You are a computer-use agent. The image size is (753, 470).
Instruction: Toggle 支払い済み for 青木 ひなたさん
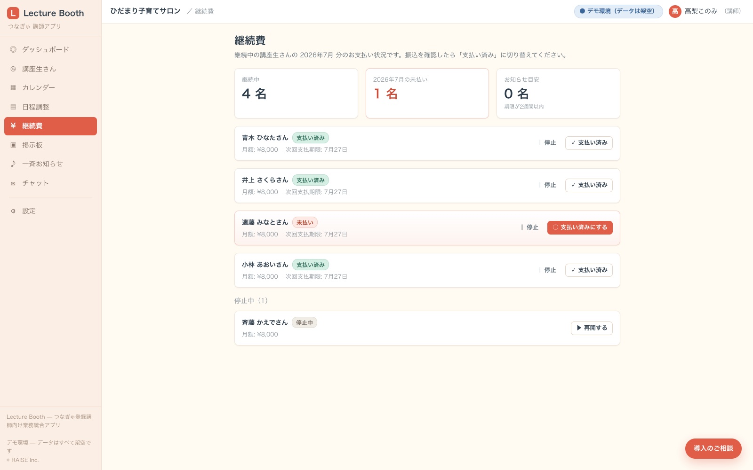pyautogui.click(x=589, y=143)
